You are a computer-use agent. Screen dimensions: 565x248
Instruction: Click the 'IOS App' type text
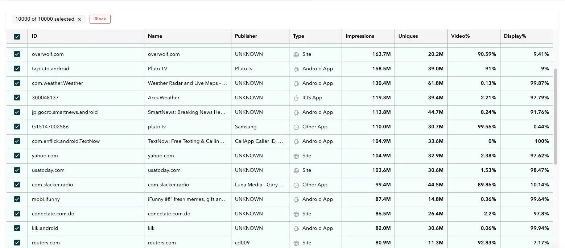coord(312,98)
